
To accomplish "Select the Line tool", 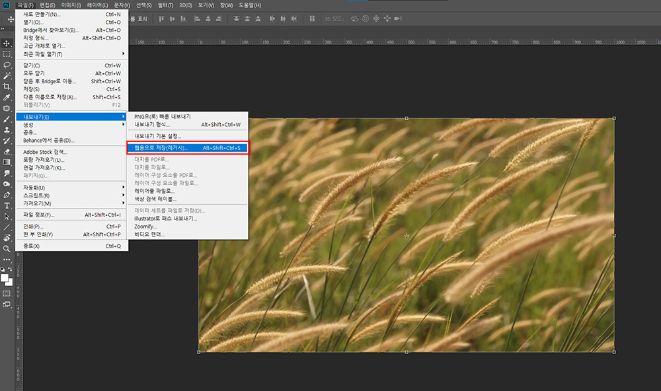I will point(7,227).
